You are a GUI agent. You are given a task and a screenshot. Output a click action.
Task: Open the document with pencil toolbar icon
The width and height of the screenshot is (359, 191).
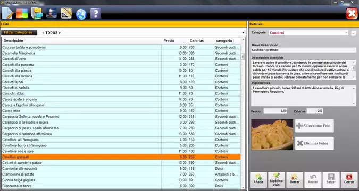[7, 13]
